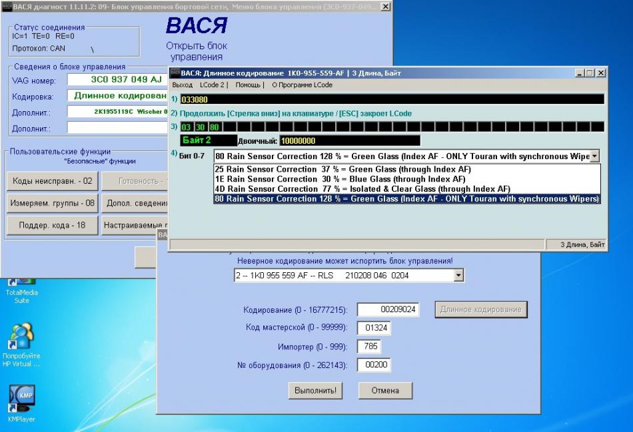Click the empty second Дополнит. field
This screenshot has height=432, width=633.
[117, 127]
